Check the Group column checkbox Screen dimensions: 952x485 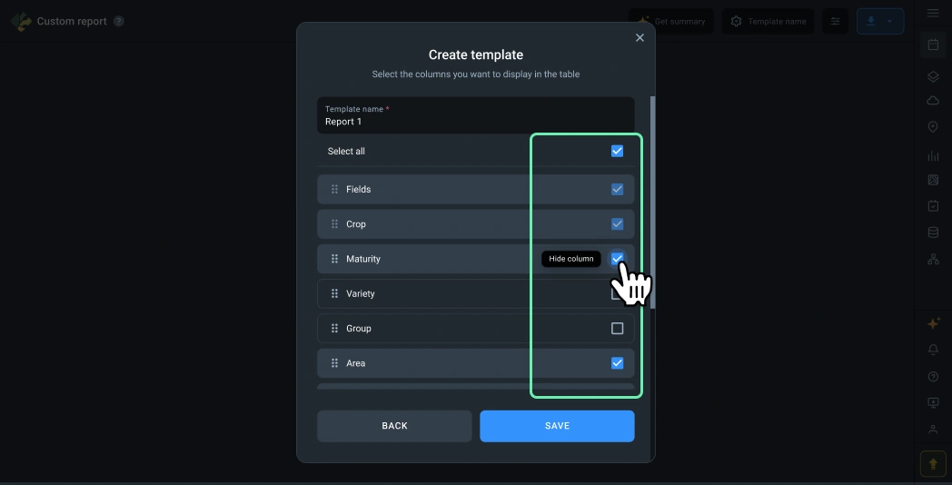(617, 329)
